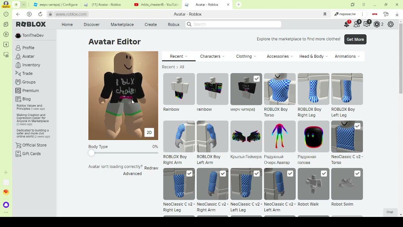Click the Robux balance icon

coord(377,24)
